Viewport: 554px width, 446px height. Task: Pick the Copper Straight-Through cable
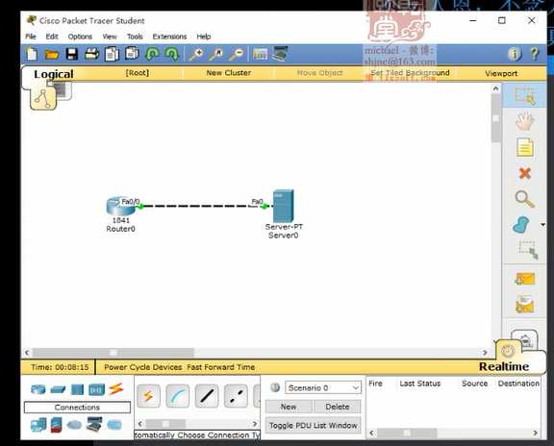click(207, 396)
